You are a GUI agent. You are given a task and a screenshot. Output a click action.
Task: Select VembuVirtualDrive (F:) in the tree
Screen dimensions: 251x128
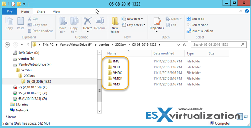32,64
